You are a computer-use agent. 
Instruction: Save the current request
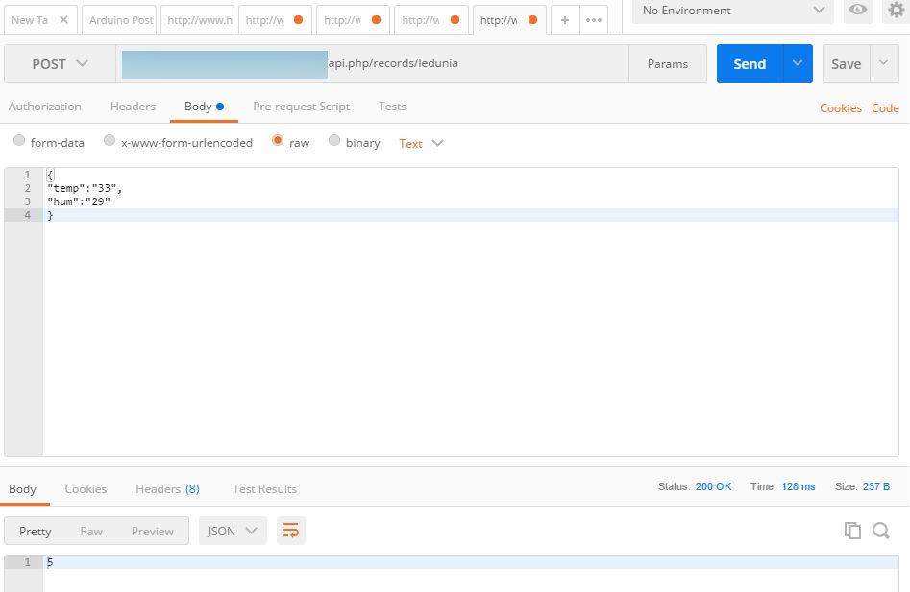pos(847,63)
